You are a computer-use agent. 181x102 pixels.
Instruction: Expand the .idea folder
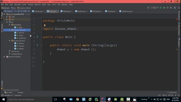click(x=7, y=17)
